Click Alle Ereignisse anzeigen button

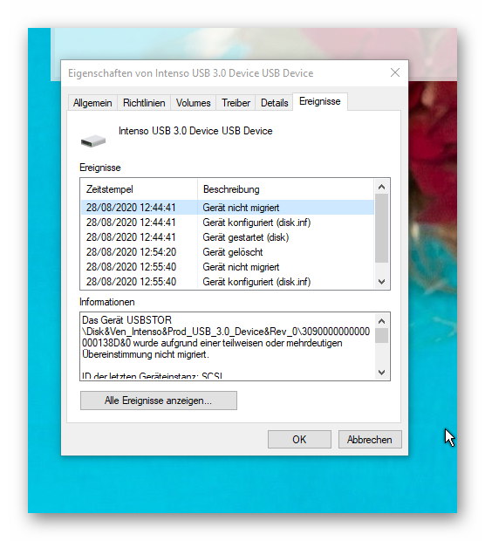(159, 401)
